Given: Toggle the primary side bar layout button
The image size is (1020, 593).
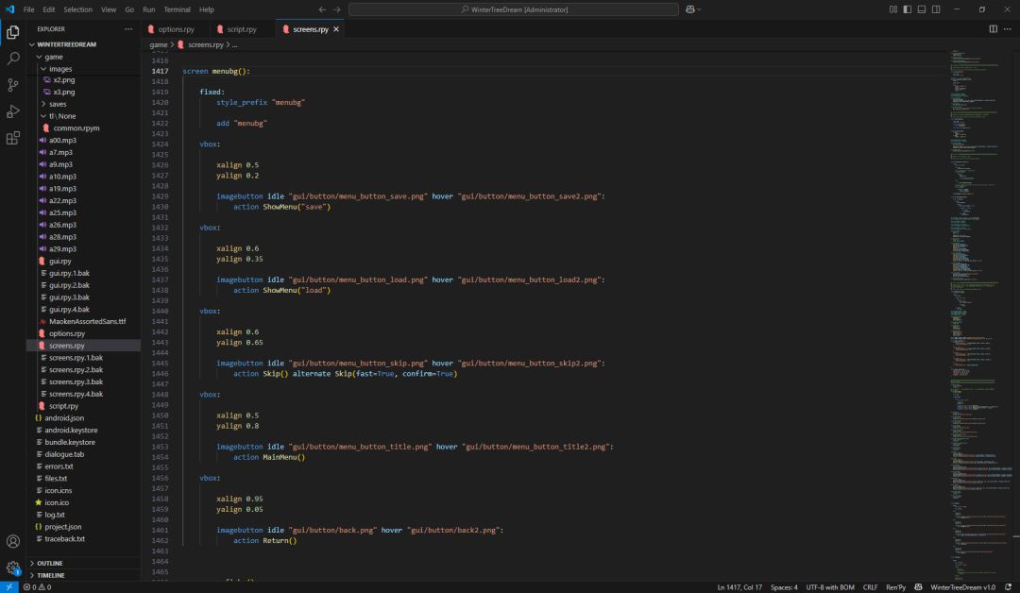Looking at the screenshot, I should [907, 9].
